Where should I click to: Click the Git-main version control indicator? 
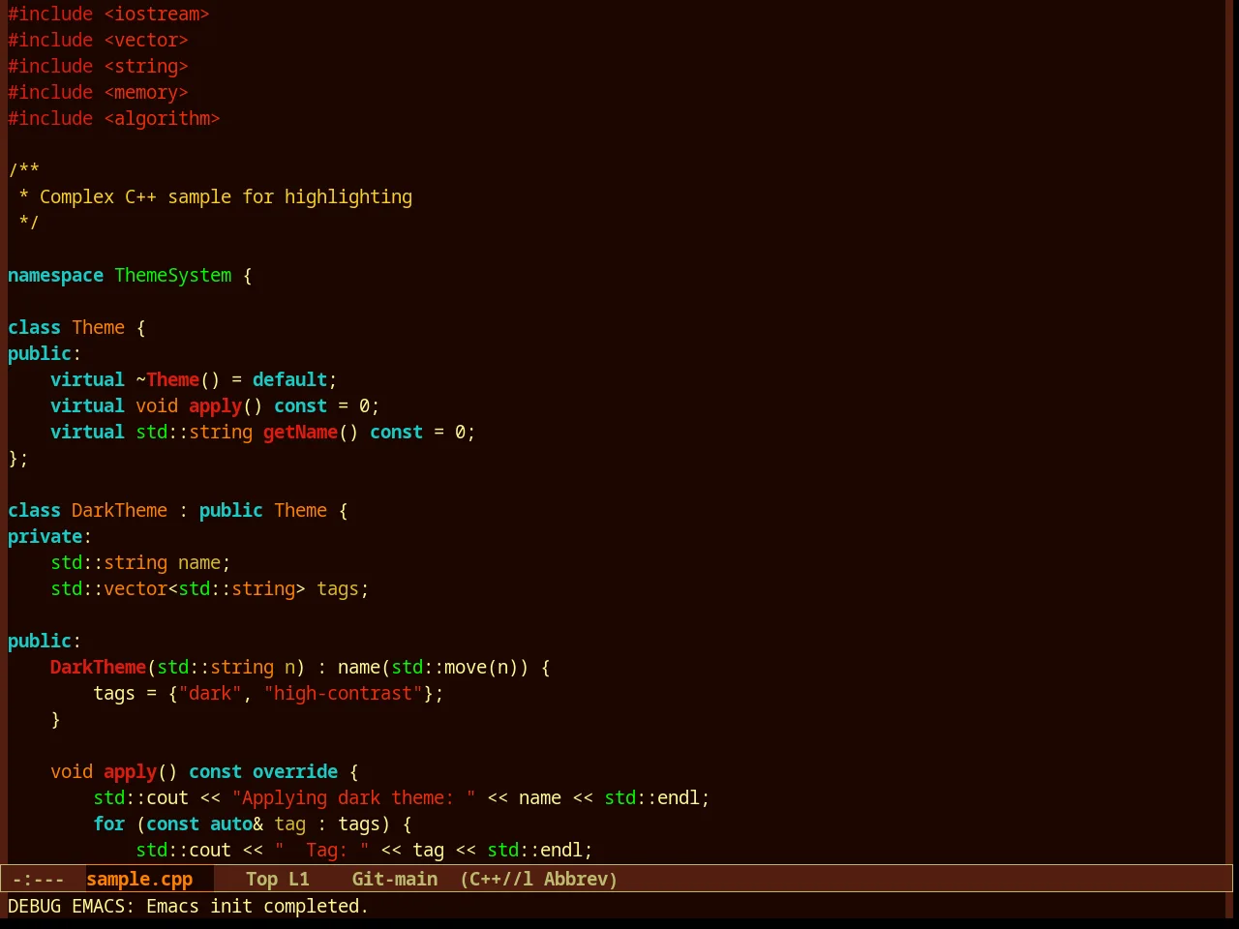[x=395, y=879]
